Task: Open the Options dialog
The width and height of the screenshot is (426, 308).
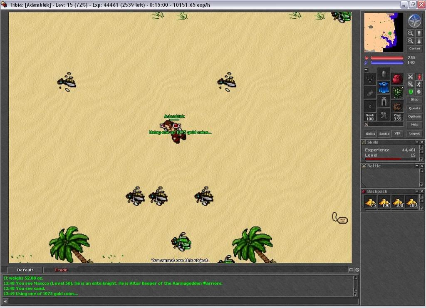Action: click(415, 116)
